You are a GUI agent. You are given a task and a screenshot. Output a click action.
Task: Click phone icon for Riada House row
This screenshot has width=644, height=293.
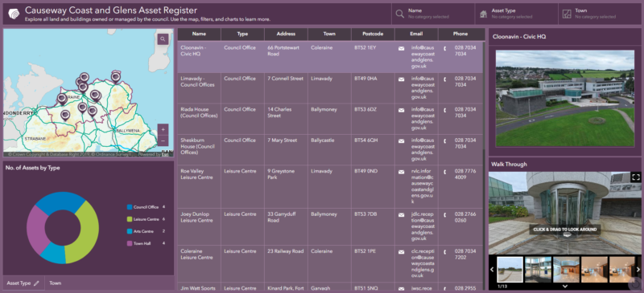point(445,110)
